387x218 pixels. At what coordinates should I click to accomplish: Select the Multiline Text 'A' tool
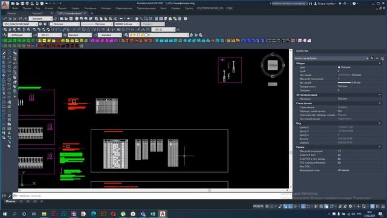coord(9,133)
